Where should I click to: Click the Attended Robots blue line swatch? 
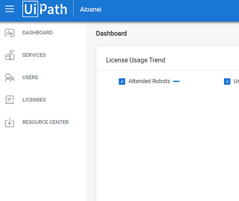176,81
